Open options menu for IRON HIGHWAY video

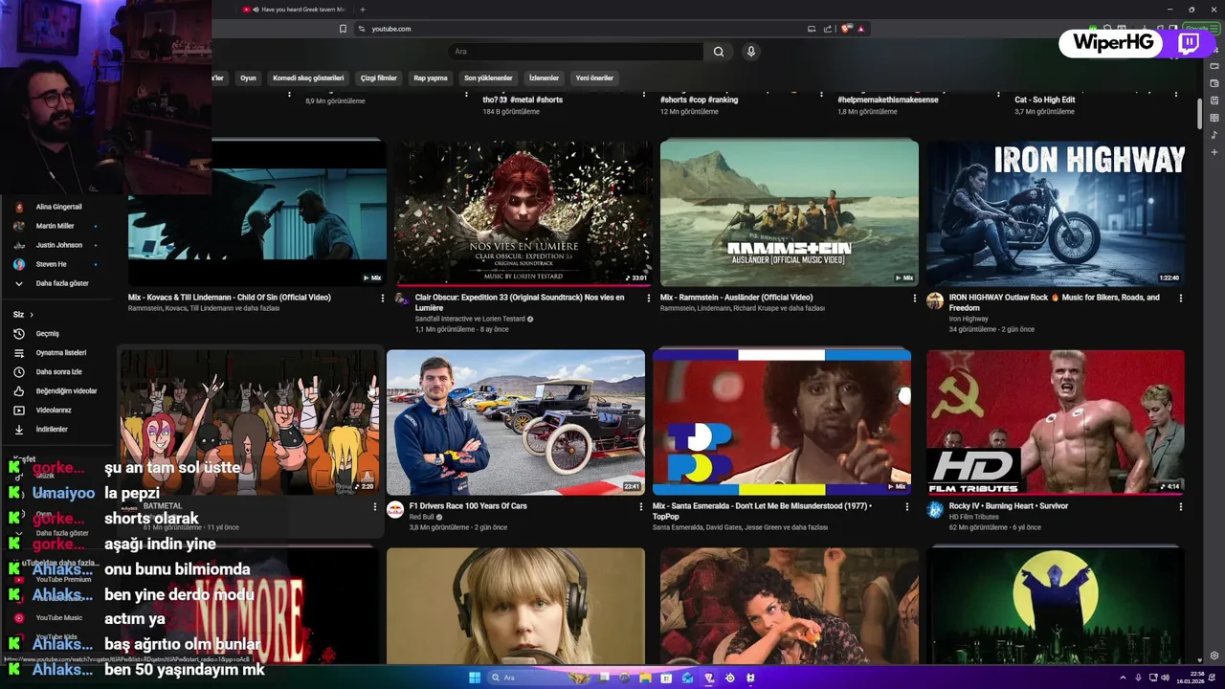tap(1180, 299)
